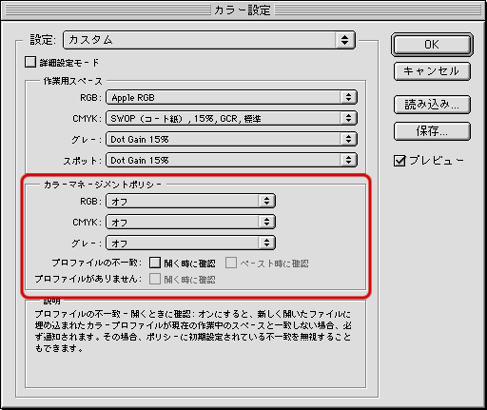Check プロファイルの不一致 開く時に確認 checkbox

pos(155,263)
